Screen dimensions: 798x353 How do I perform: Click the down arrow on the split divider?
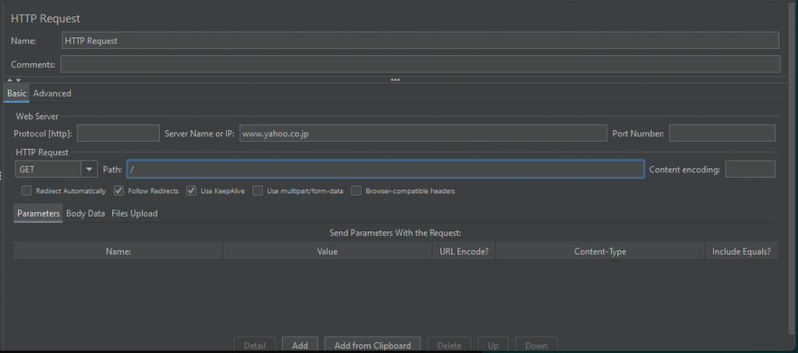click(18, 79)
